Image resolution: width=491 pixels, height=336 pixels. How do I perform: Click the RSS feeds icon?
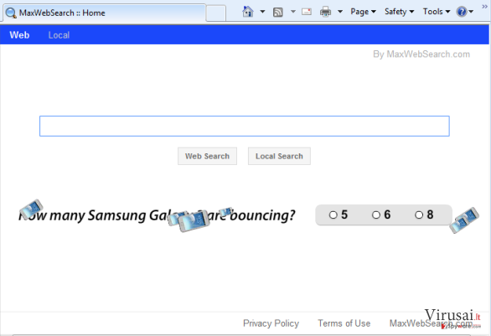click(277, 13)
